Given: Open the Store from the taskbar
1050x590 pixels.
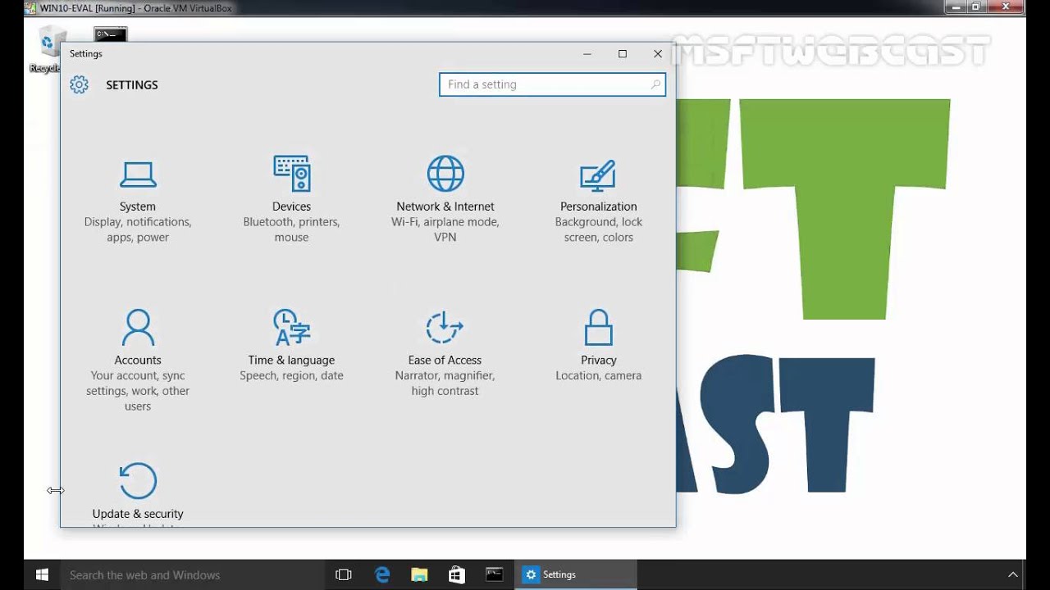Looking at the screenshot, I should click(x=457, y=574).
